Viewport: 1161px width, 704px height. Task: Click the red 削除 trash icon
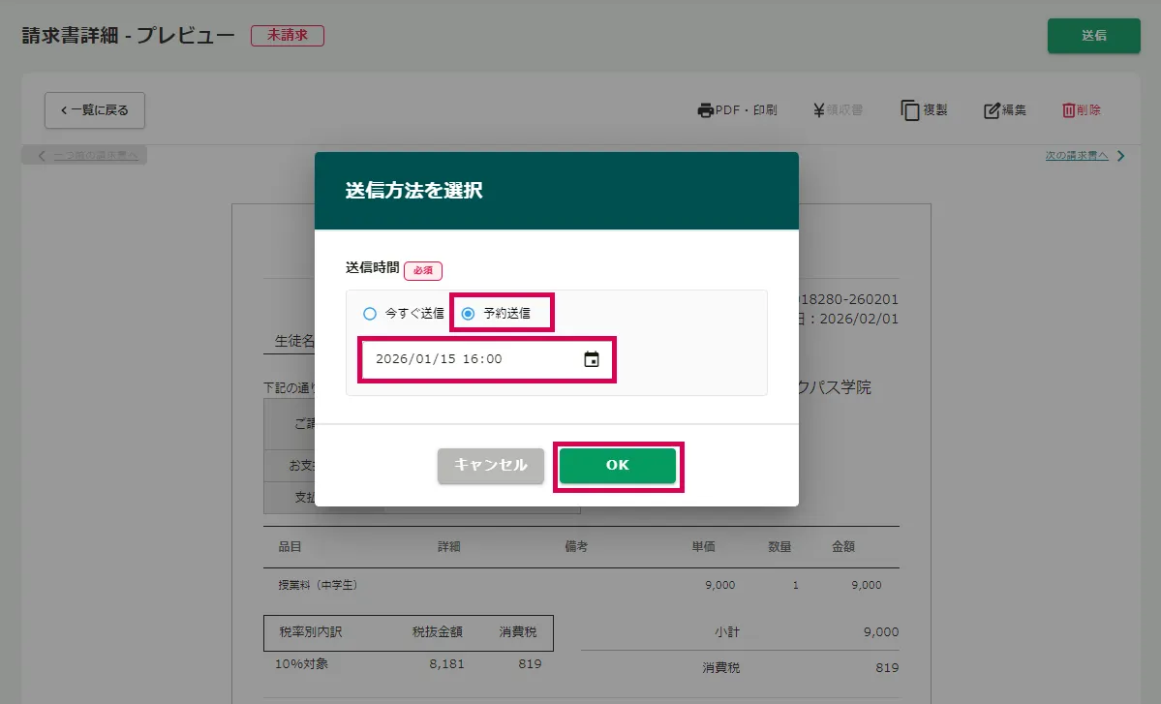(x=1069, y=110)
